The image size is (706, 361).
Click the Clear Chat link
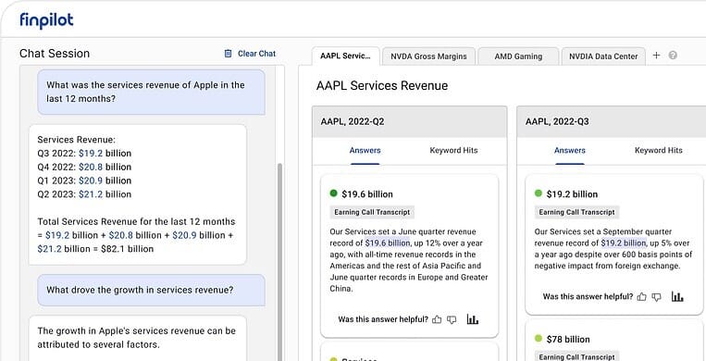point(256,54)
